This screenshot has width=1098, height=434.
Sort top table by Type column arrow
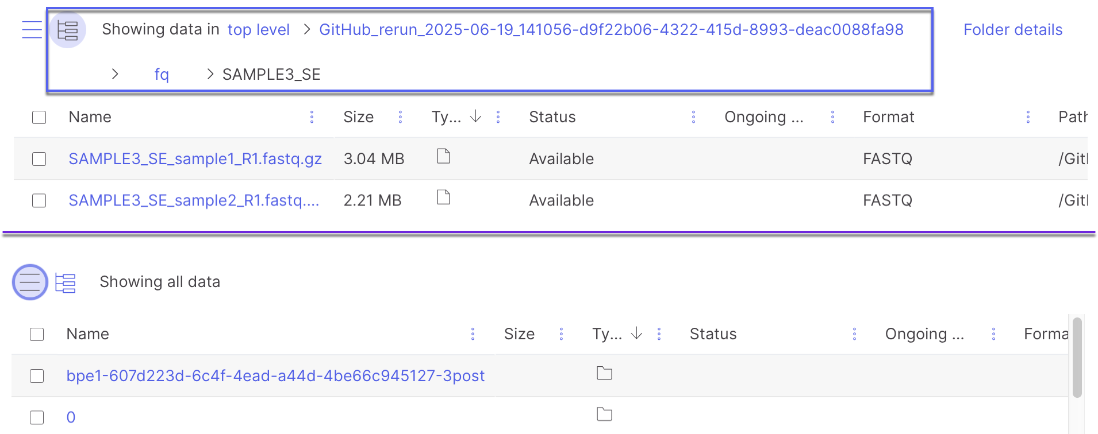475,117
